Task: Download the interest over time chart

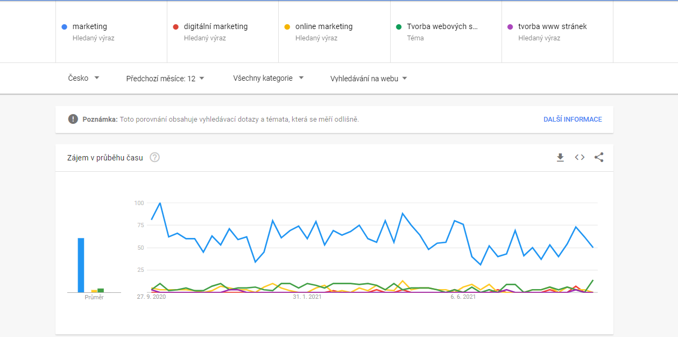Action: click(x=560, y=157)
